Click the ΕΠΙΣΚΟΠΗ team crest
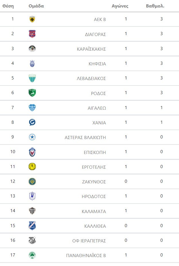The image size is (179, 266). 32,152
